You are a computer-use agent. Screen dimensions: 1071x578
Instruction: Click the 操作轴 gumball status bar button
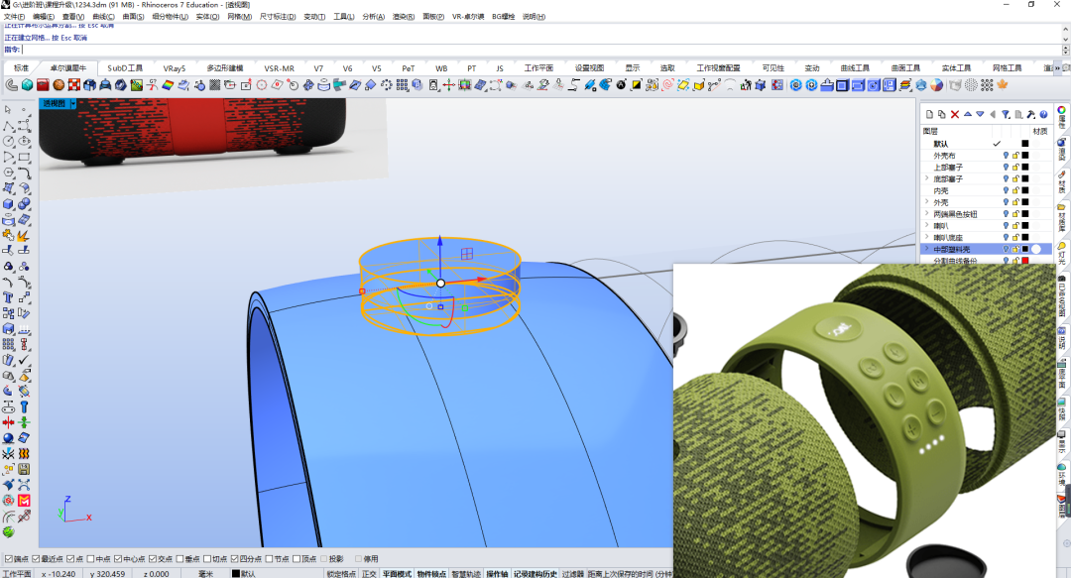point(497,574)
